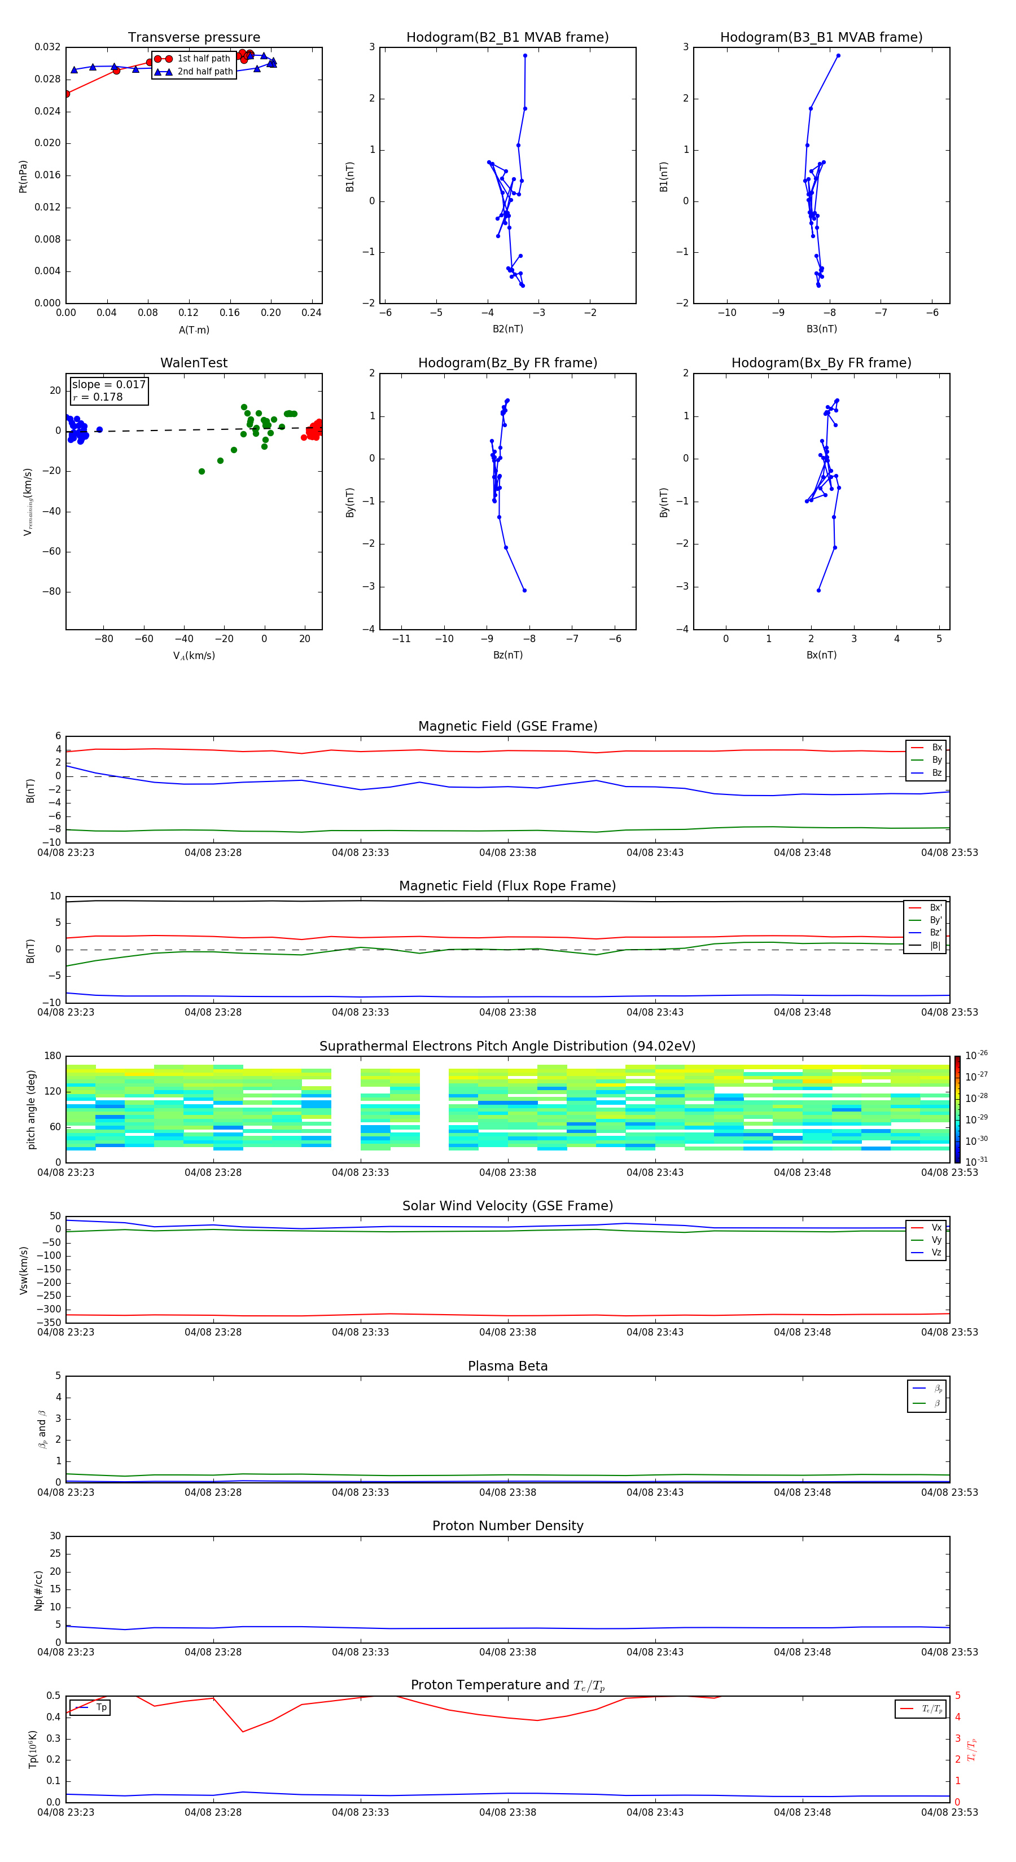Click the Vx legend entry in Solar Wind plot
1016x1862 pixels.
click(926, 1227)
